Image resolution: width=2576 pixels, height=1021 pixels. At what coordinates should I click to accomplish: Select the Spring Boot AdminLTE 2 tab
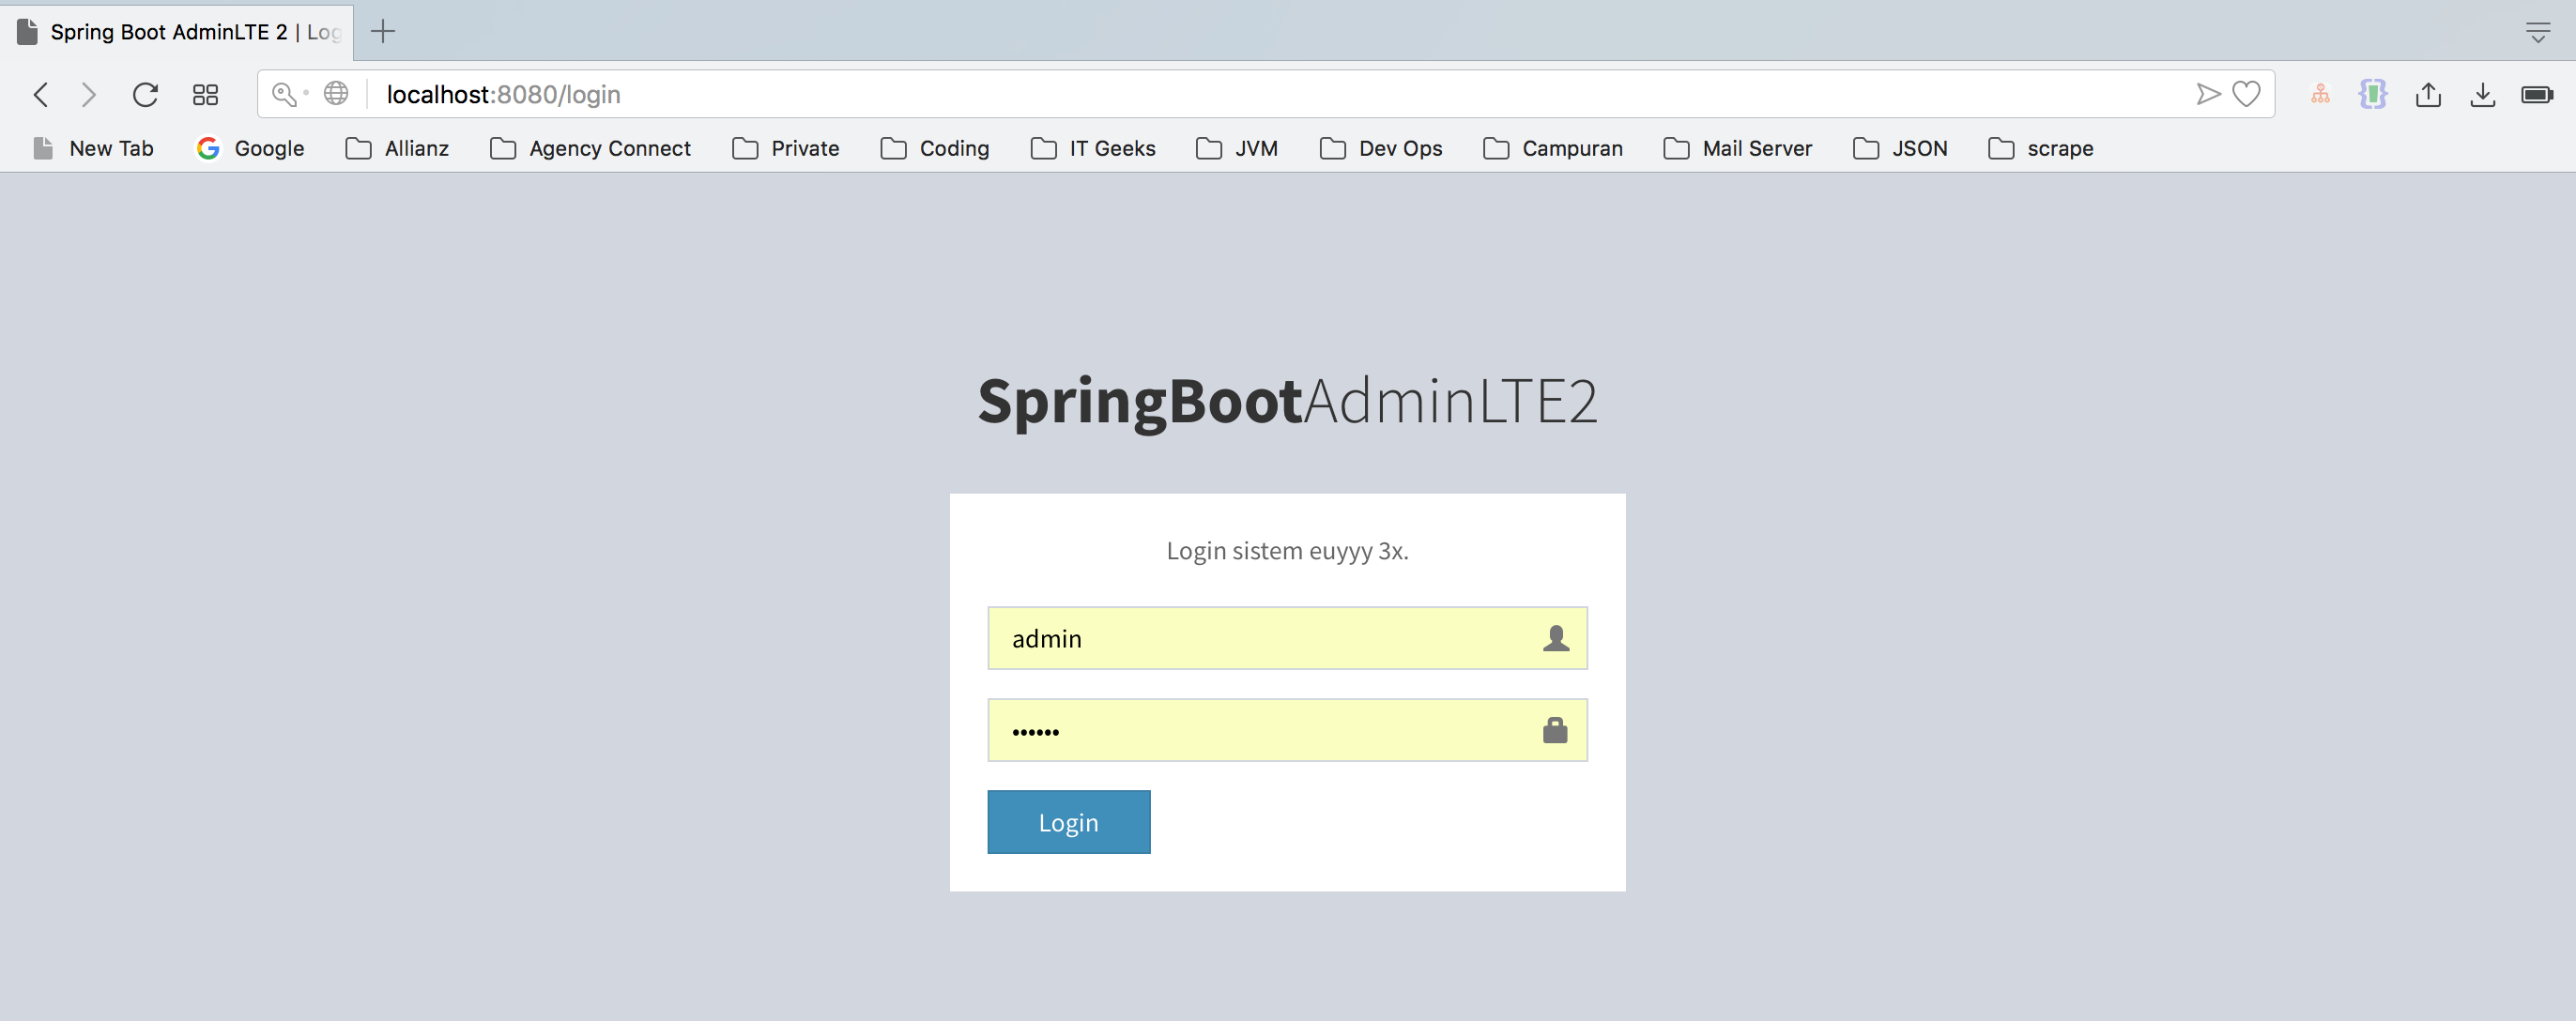point(180,32)
